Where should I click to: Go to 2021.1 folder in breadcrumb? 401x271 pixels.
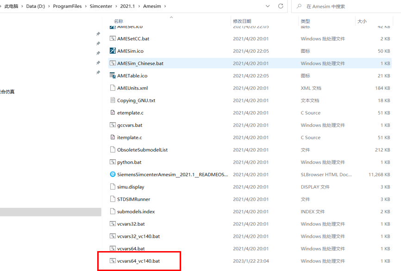click(127, 6)
